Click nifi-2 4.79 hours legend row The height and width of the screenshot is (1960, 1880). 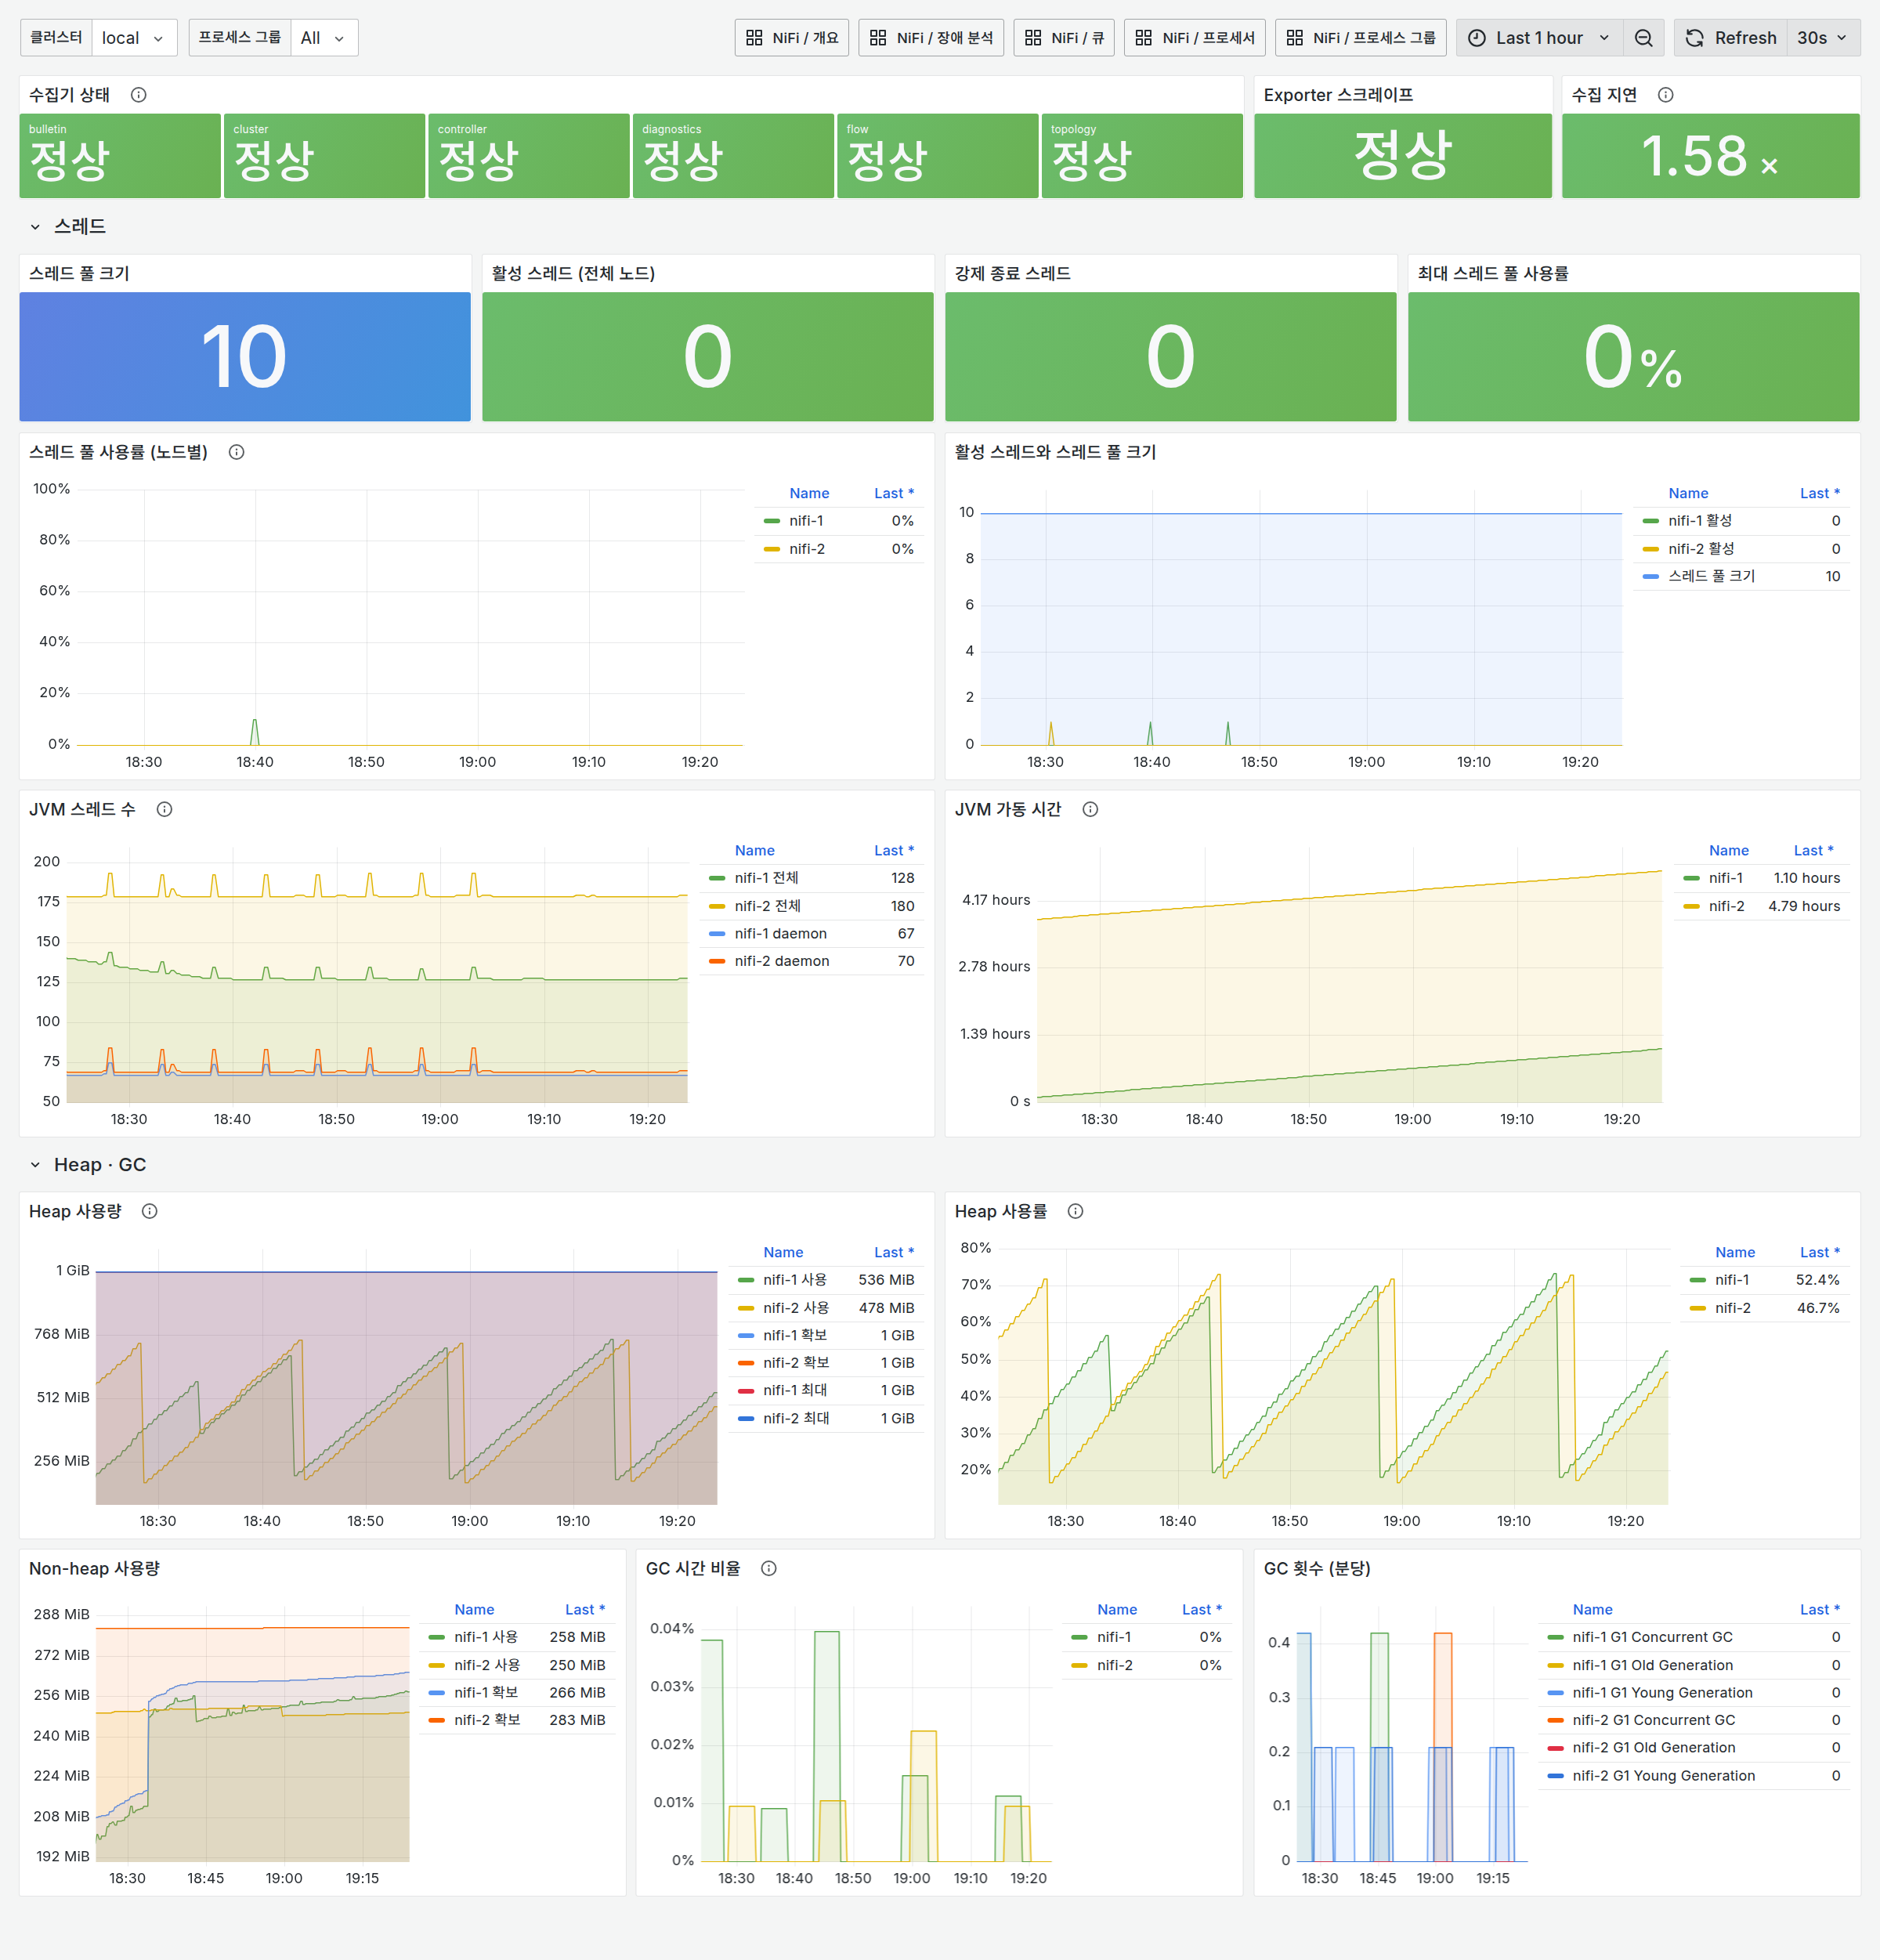(1762, 906)
